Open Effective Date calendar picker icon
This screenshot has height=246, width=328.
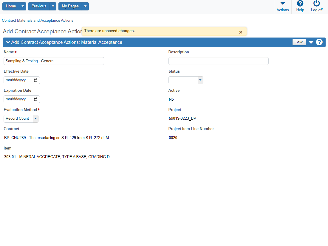[x=36, y=80]
